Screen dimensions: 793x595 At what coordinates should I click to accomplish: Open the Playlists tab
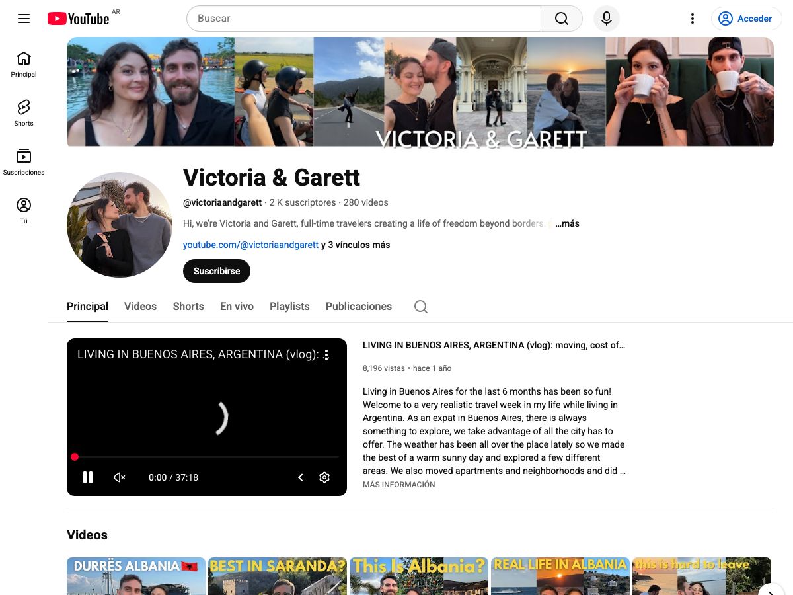click(289, 306)
